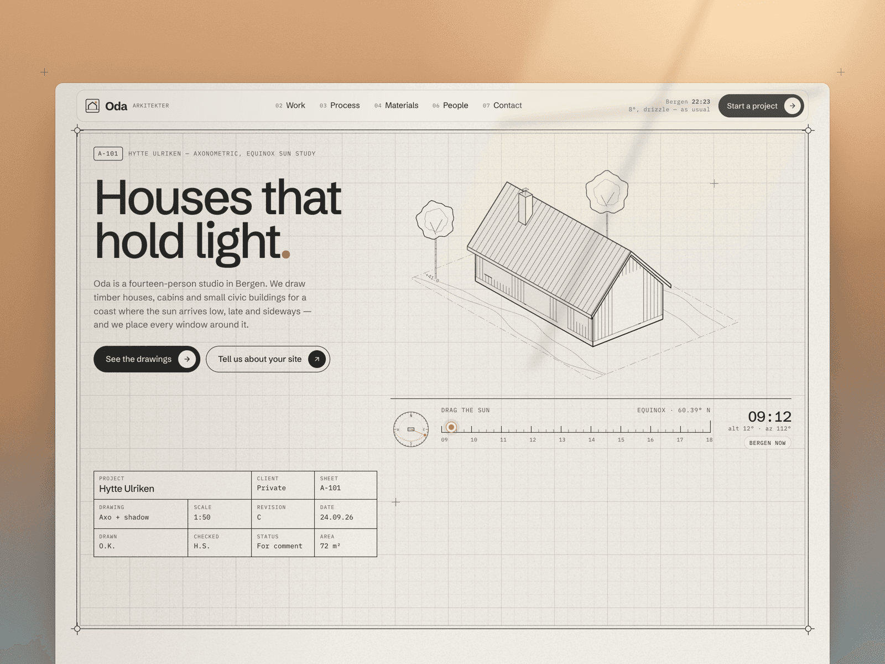Click the compass dial icon
This screenshot has height=664, width=885.
pos(411,429)
